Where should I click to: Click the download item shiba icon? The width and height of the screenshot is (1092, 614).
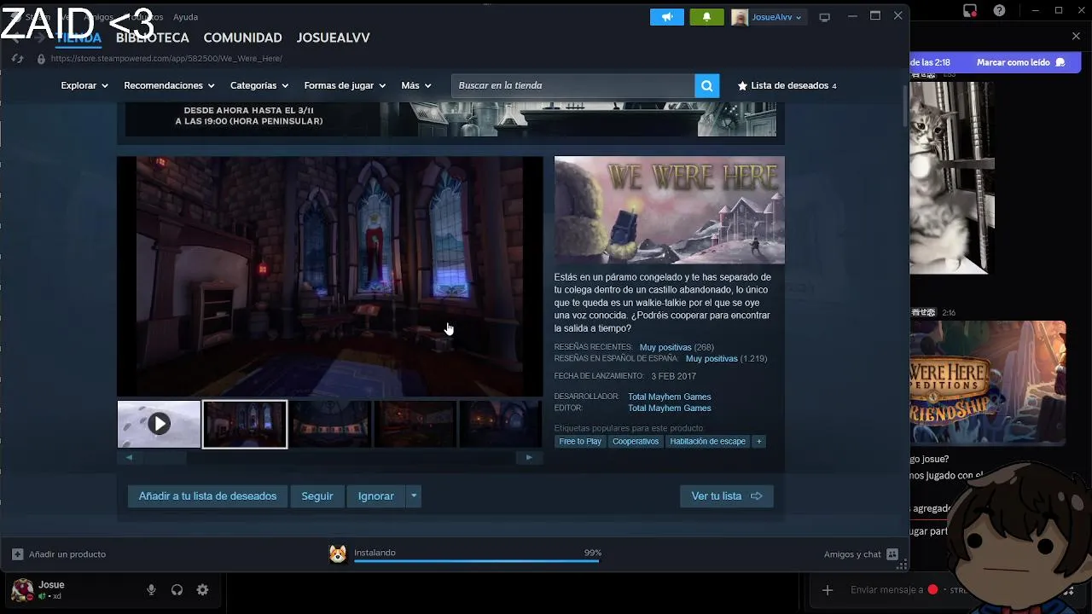click(x=338, y=554)
